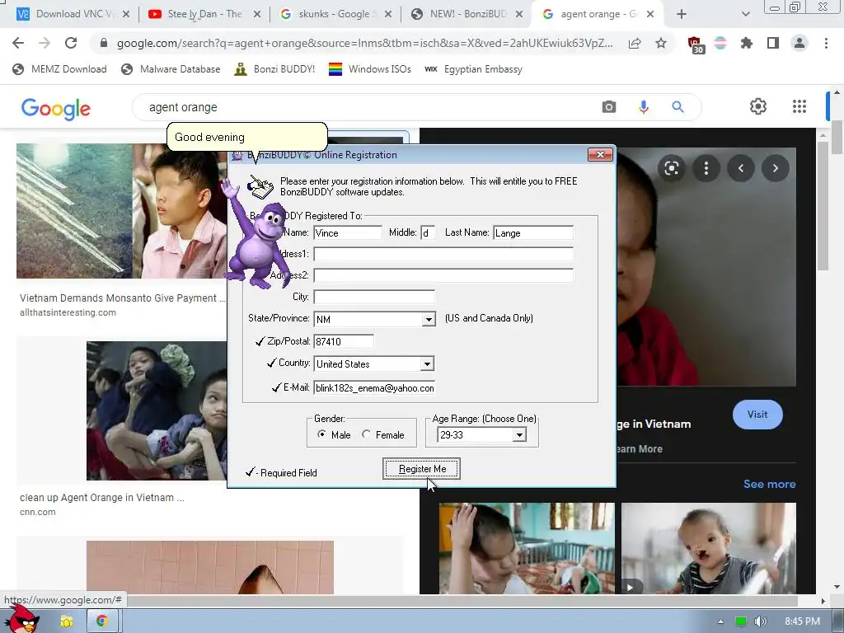
Task: Expand the Age Range dropdown showing 29-33
Action: tap(519, 435)
